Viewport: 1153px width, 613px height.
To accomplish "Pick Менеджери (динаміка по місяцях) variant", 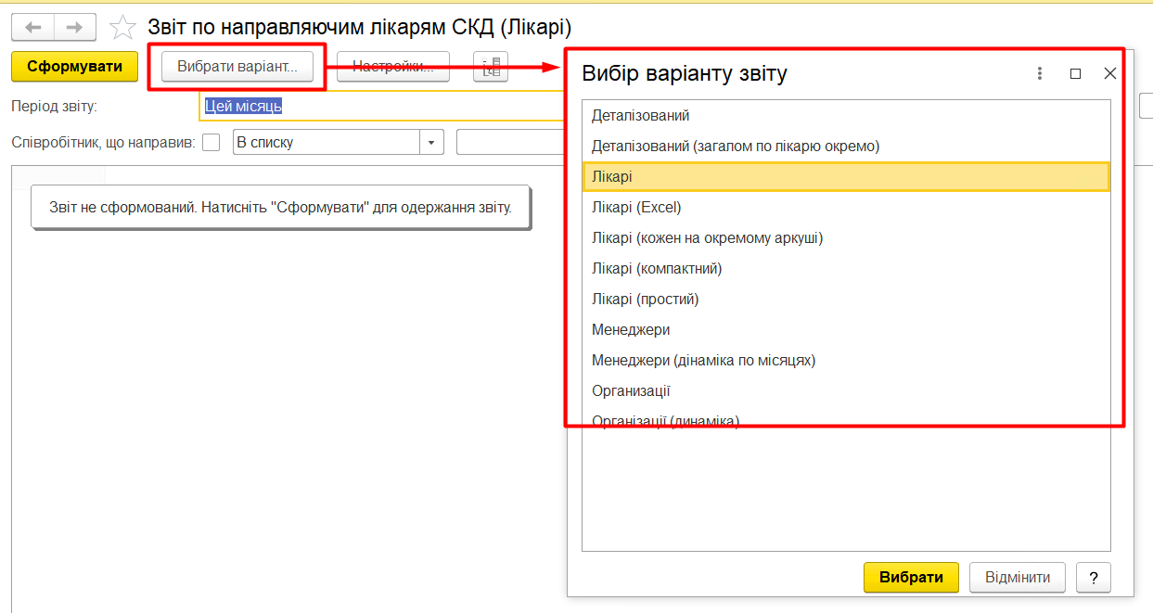I will [703, 360].
